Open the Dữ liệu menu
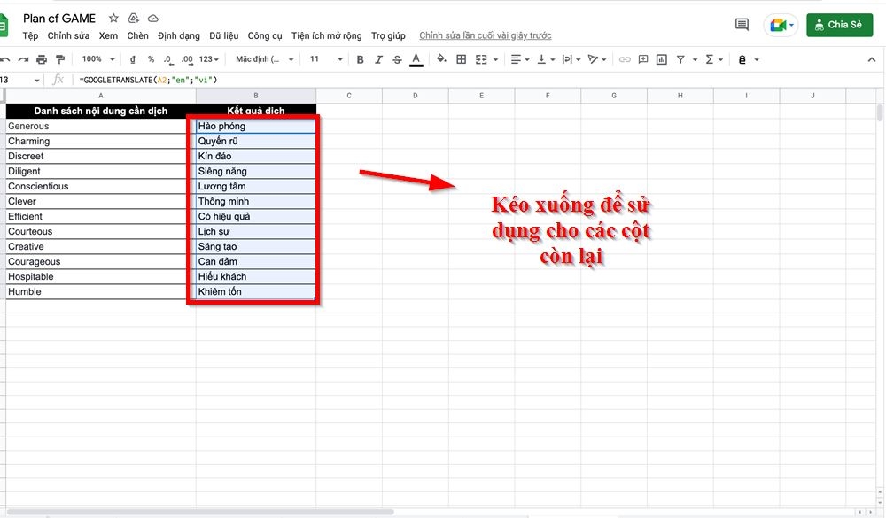The height and width of the screenshot is (518, 886). pos(224,35)
